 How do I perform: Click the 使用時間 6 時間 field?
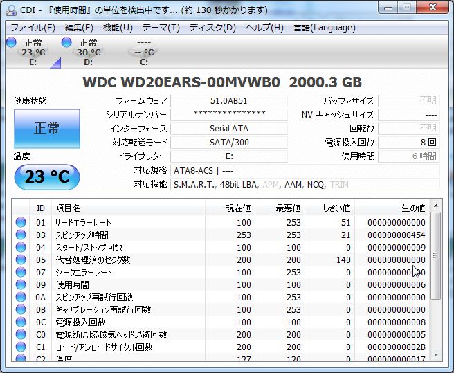point(409,156)
